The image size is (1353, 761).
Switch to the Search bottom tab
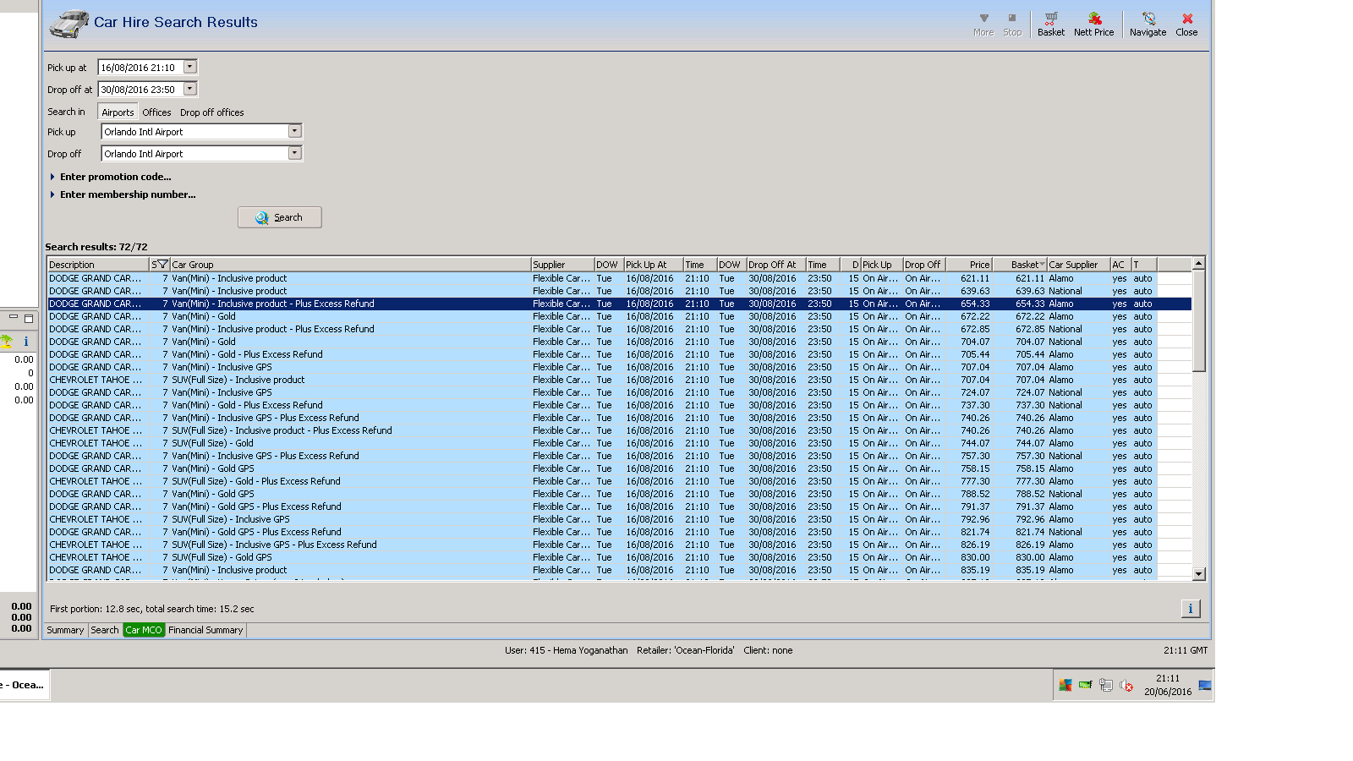pyautogui.click(x=105, y=630)
